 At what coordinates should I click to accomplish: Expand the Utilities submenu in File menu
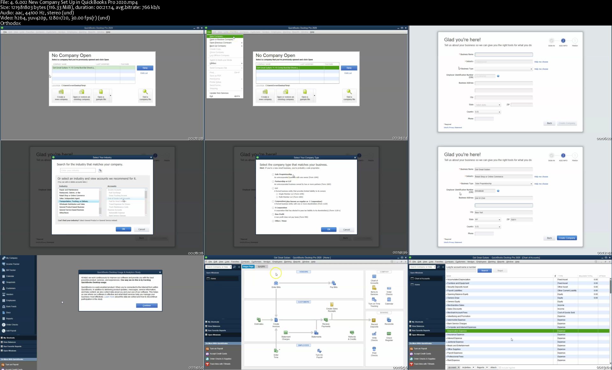pos(225,63)
